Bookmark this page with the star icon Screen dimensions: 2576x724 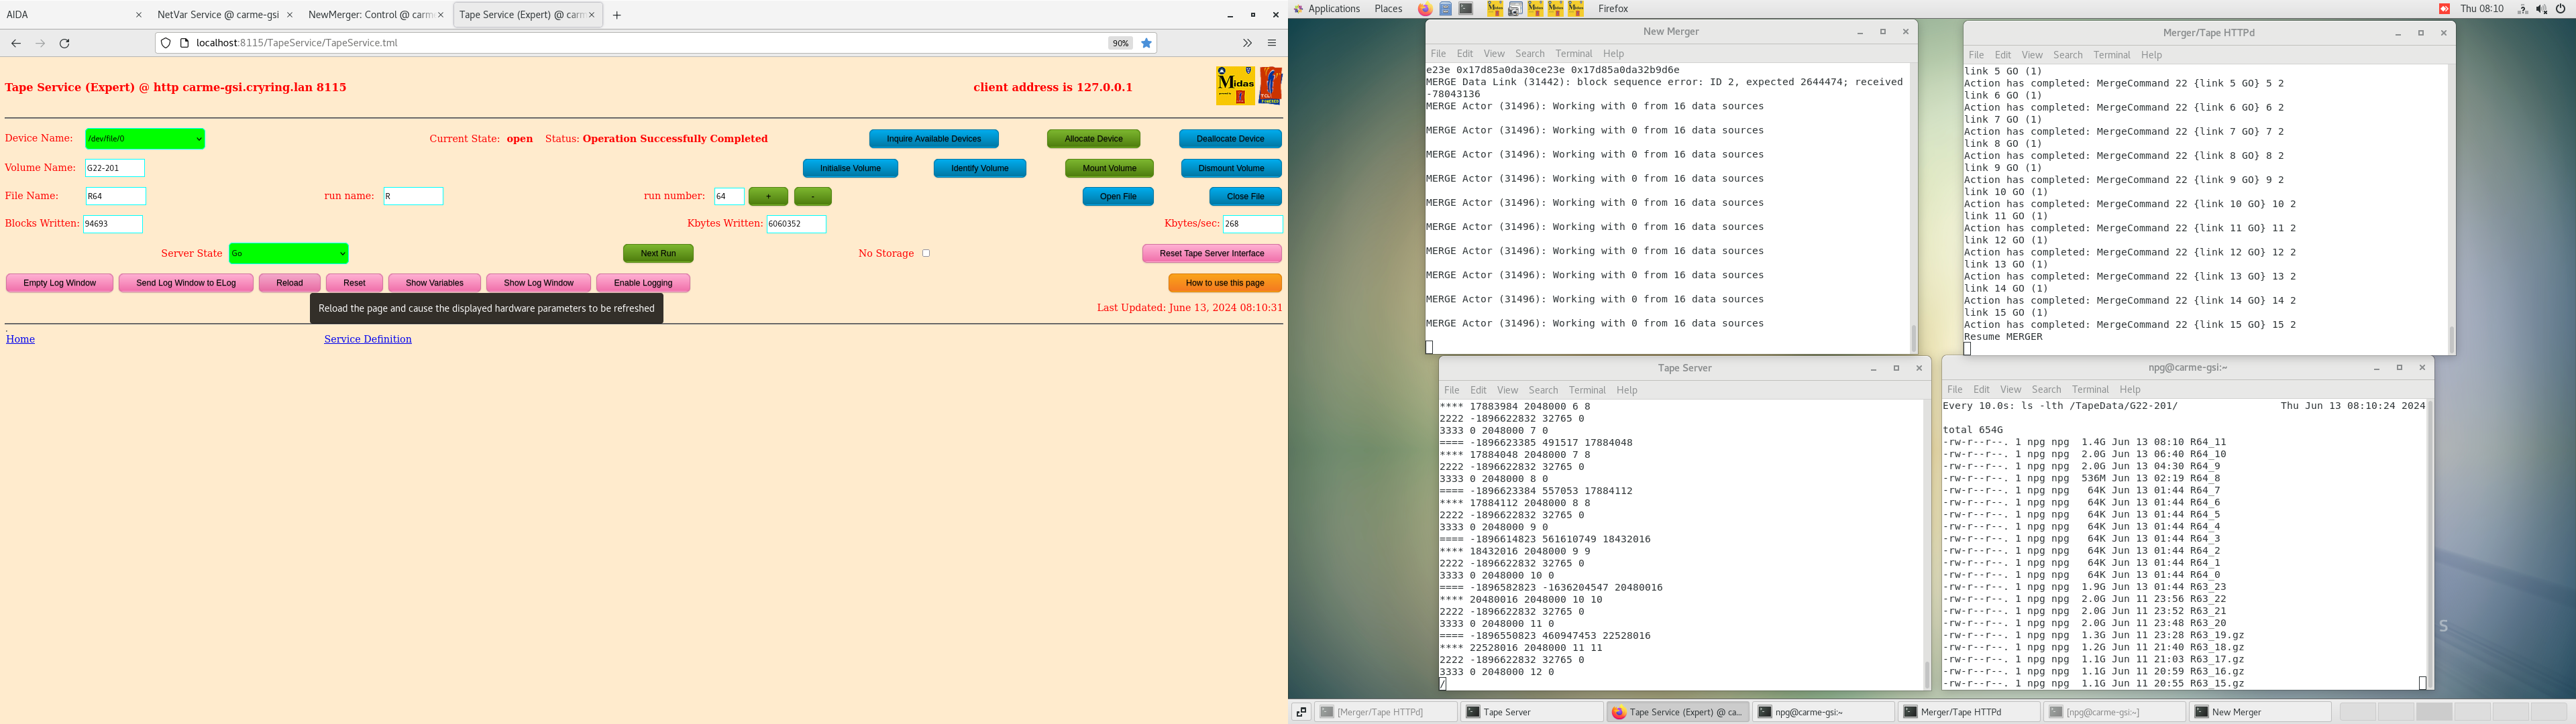[x=1147, y=43]
